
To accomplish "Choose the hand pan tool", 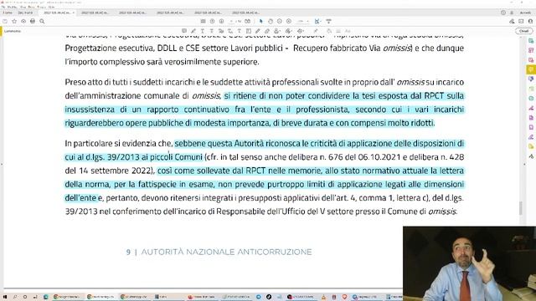I will point(271,21).
